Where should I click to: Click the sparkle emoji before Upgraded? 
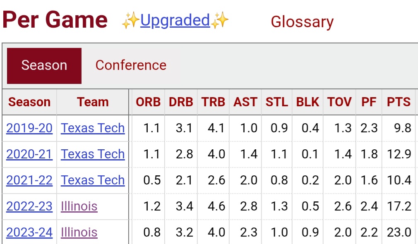pyautogui.click(x=131, y=21)
